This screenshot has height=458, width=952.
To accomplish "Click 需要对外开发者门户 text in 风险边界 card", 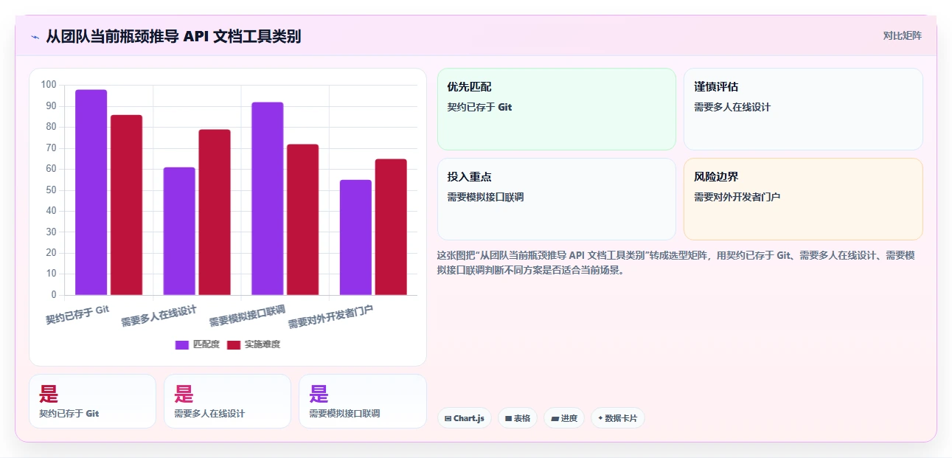I will [x=737, y=197].
